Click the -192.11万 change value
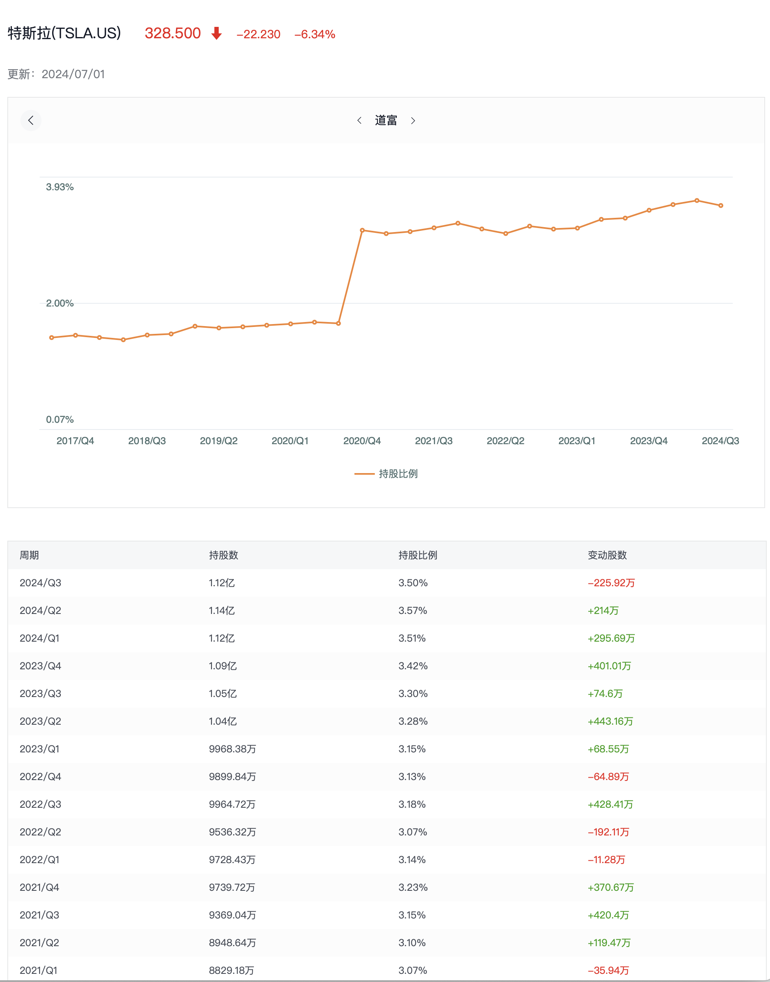The width and height of the screenshot is (770, 982). click(x=608, y=832)
